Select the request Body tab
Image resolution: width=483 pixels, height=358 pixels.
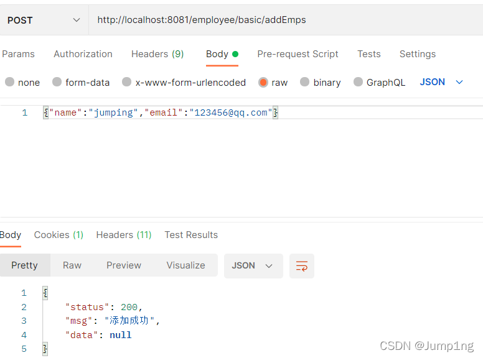(x=222, y=54)
